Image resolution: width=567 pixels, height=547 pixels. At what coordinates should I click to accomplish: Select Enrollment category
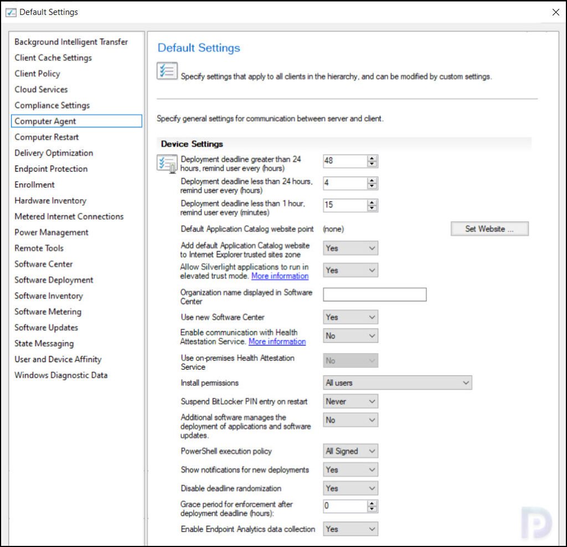[x=35, y=185]
